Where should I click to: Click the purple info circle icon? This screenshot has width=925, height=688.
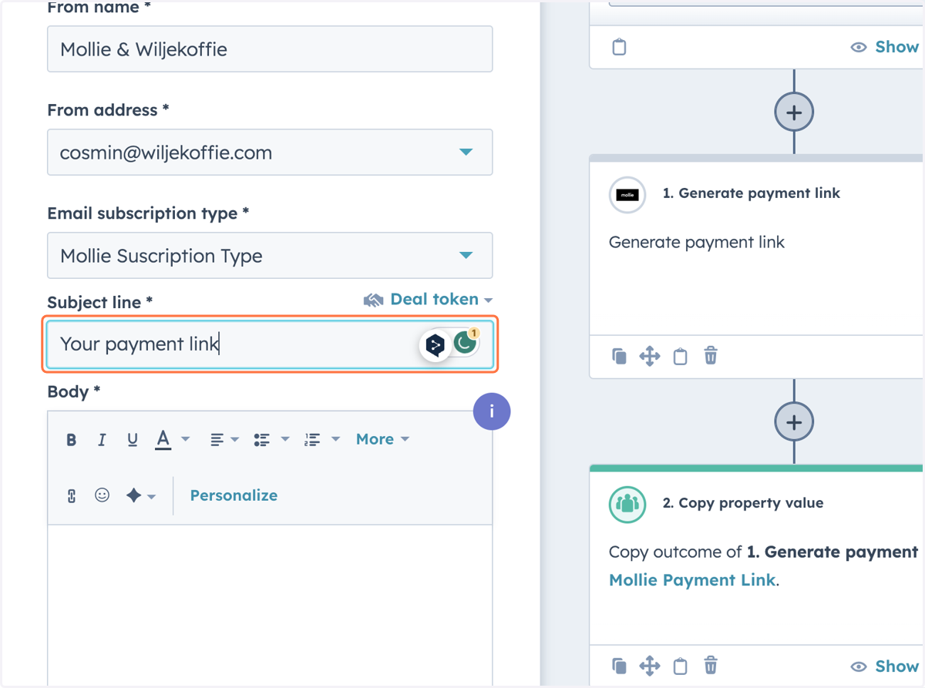(x=492, y=411)
